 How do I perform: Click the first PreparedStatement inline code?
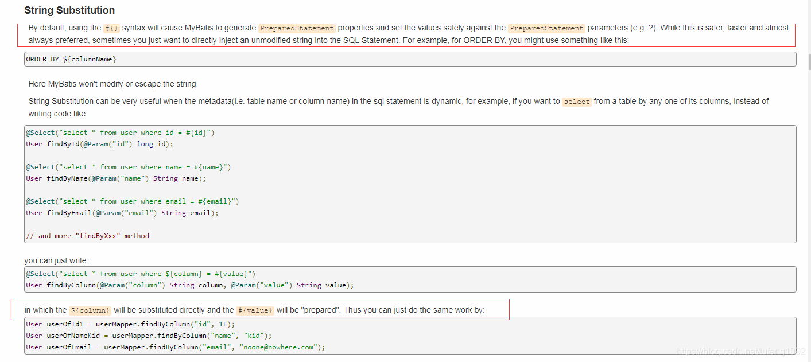point(297,28)
